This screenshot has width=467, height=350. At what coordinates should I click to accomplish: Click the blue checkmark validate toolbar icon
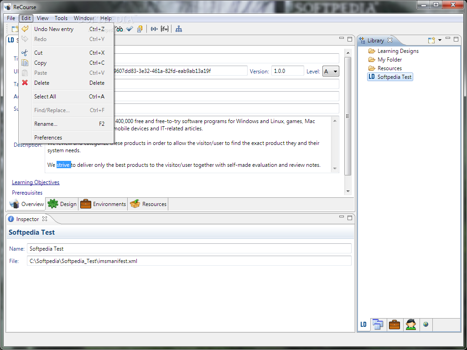[129, 29]
